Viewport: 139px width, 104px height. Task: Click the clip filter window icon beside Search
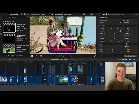(x=28, y=17)
